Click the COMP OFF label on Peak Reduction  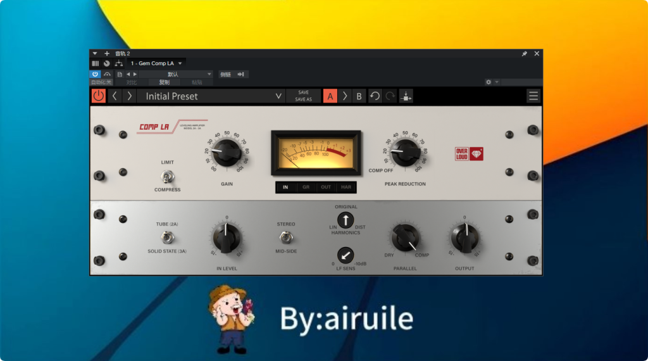pos(380,170)
